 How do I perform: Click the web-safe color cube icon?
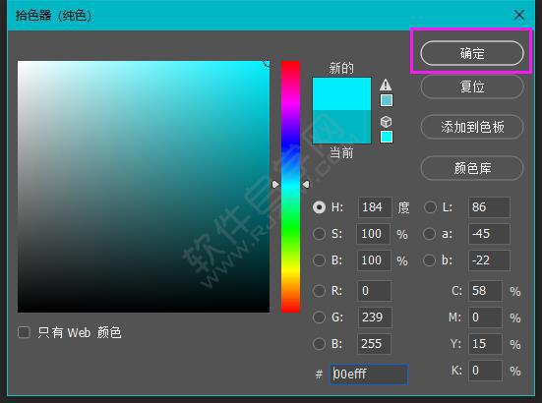[x=386, y=122]
